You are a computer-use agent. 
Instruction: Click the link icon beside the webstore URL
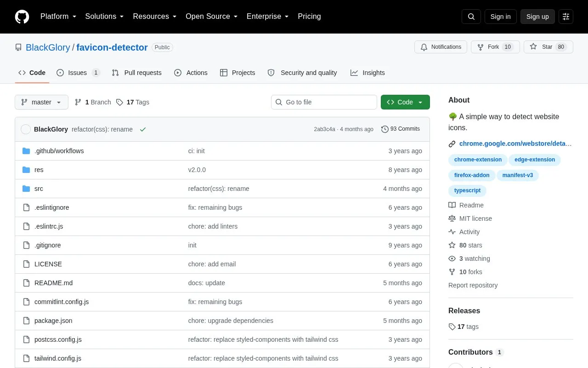452,144
